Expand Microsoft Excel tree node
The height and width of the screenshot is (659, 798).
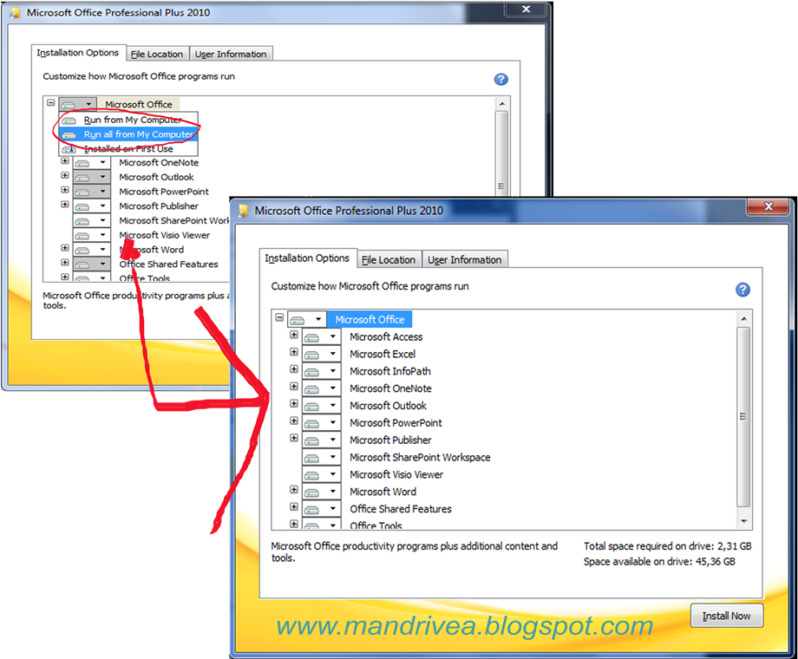pyautogui.click(x=294, y=352)
